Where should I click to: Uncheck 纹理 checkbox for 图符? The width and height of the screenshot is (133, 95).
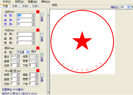(42, 55)
